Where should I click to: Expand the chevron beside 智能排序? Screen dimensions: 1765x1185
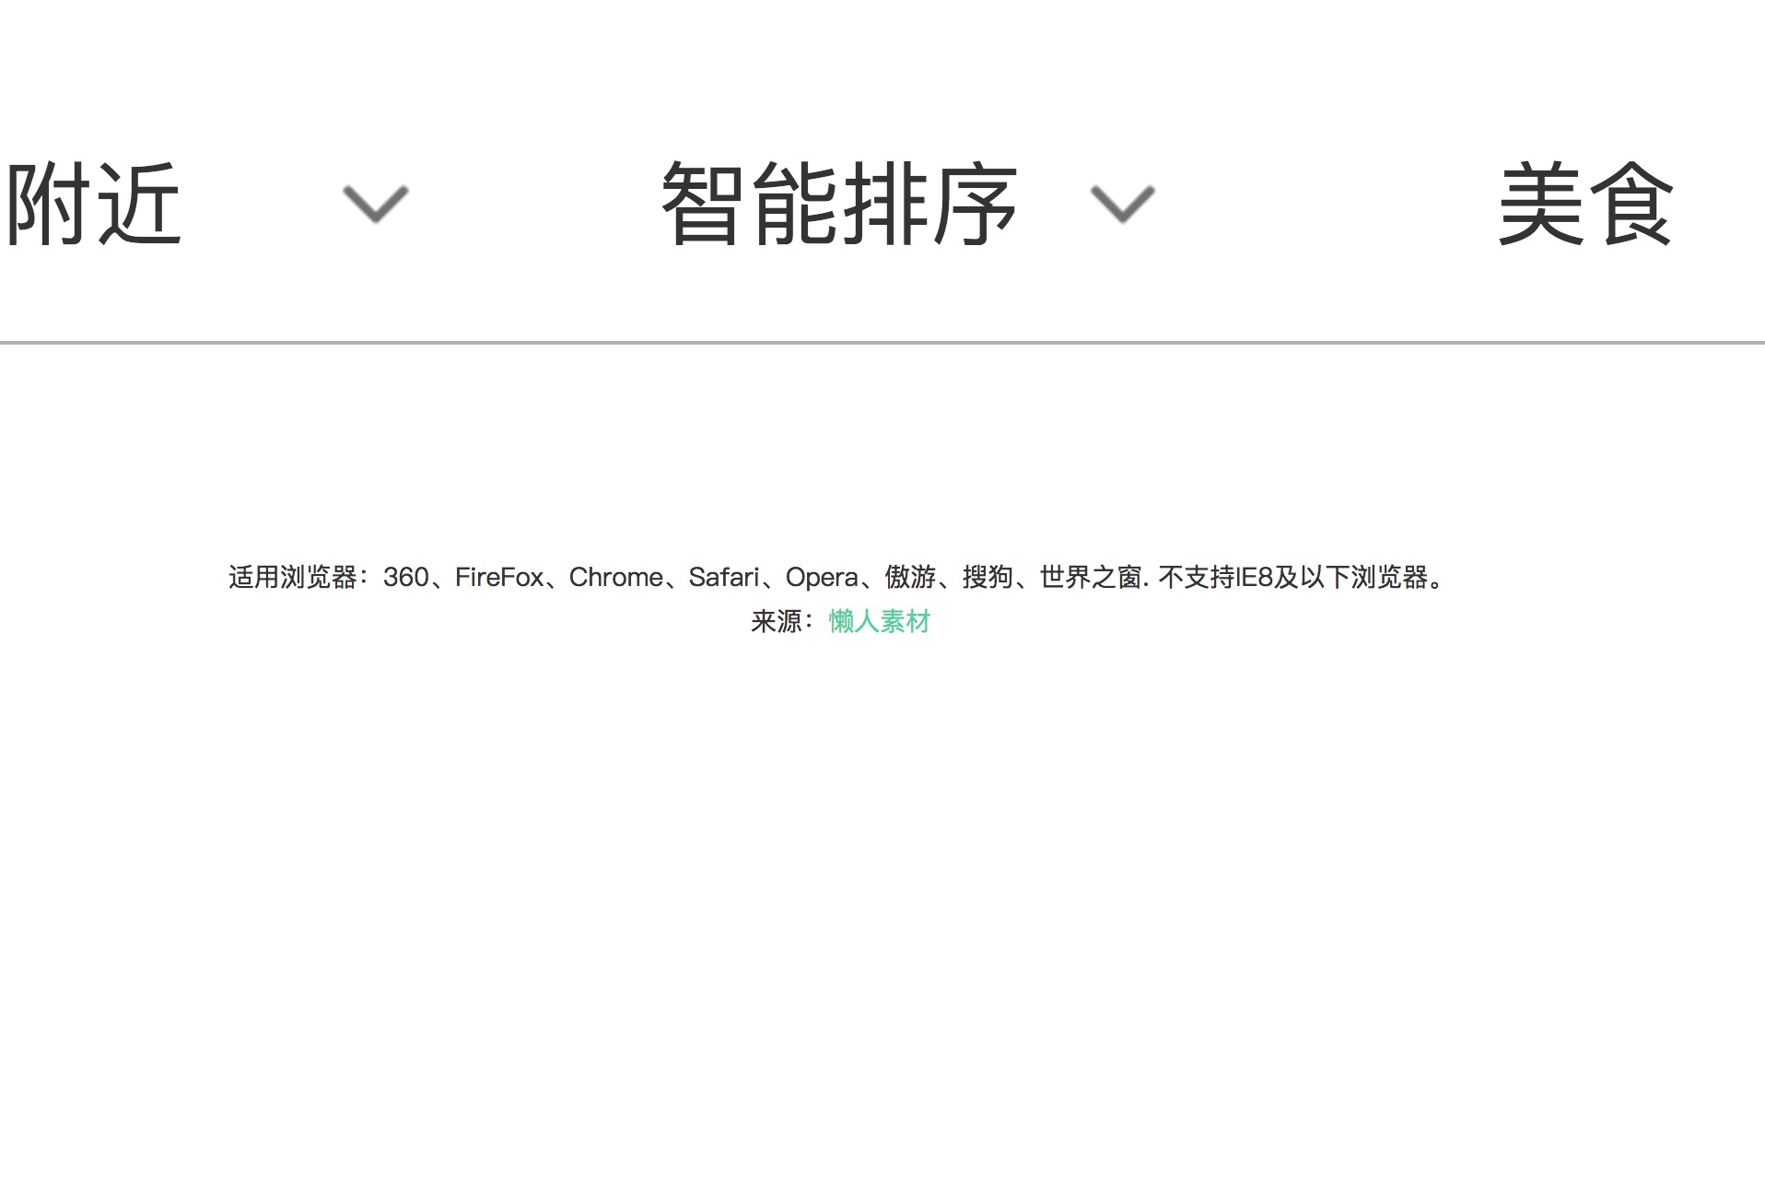[x=1122, y=205]
